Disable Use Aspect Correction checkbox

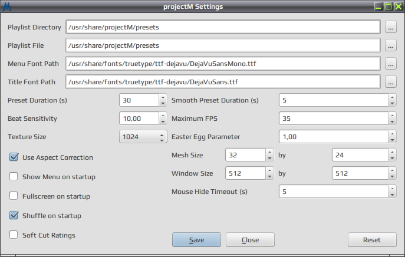click(14, 157)
